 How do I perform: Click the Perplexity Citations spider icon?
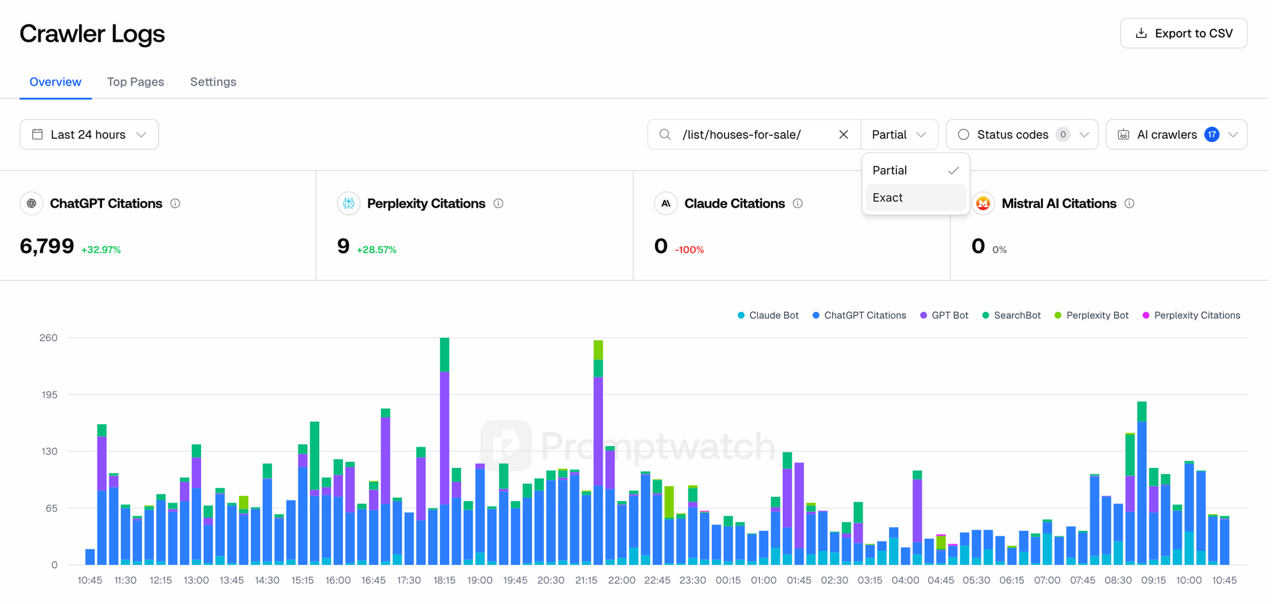pyautogui.click(x=348, y=203)
